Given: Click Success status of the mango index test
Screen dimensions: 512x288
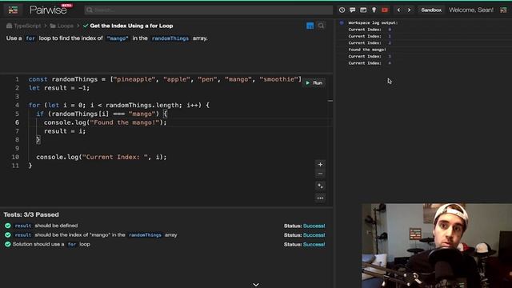Looking at the screenshot, I should point(314,235).
